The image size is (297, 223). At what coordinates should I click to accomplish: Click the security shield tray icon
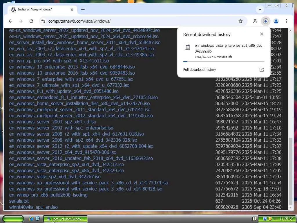click(270, 219)
